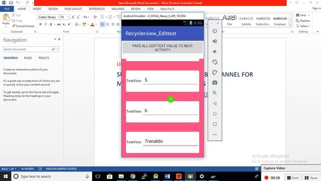Open the Select dropdown in Editing group
This screenshot has width=321, height=181.
point(303,26)
